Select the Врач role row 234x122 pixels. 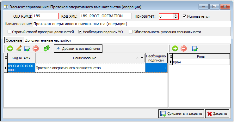tap(201, 62)
